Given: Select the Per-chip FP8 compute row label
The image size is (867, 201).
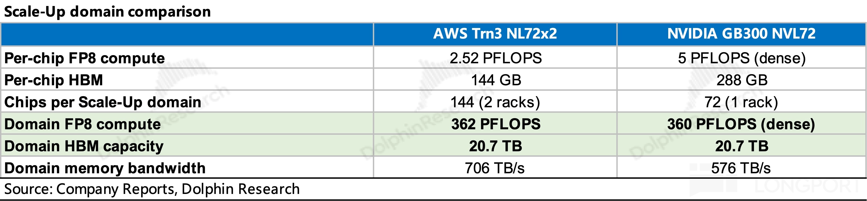Looking at the screenshot, I should tap(85, 58).
